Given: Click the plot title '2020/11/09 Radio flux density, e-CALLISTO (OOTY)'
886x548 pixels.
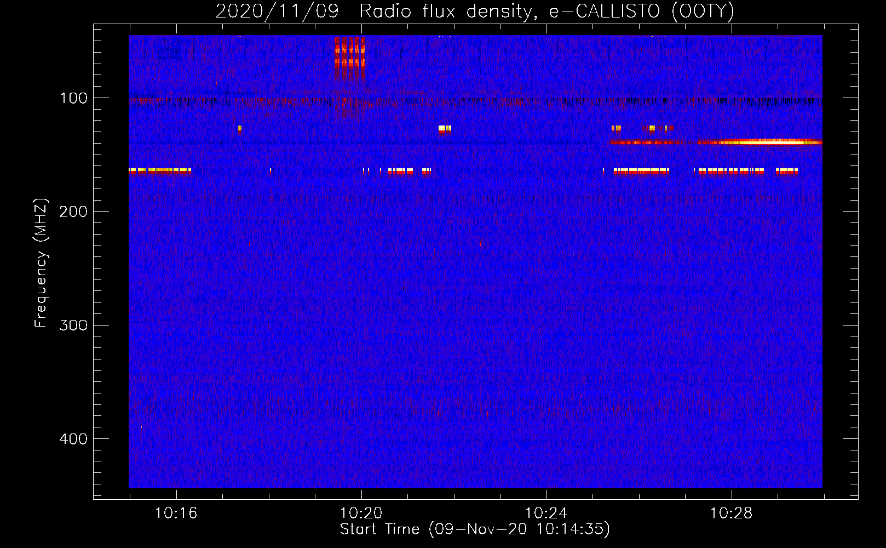Looking at the screenshot, I should tap(474, 11).
